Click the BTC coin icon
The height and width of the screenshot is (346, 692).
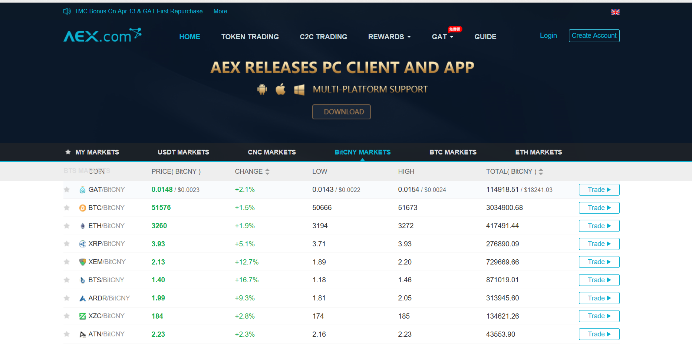(83, 208)
